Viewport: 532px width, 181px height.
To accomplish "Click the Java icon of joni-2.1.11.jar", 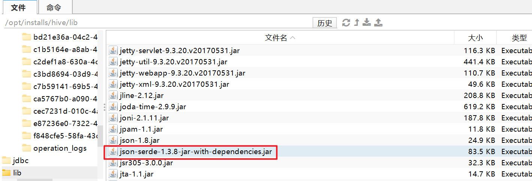I will point(113,118).
